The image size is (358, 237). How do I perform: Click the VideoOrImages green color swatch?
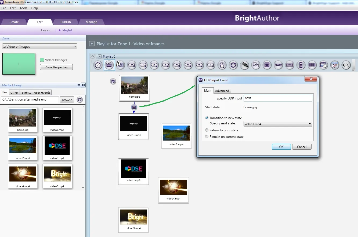pos(42,60)
